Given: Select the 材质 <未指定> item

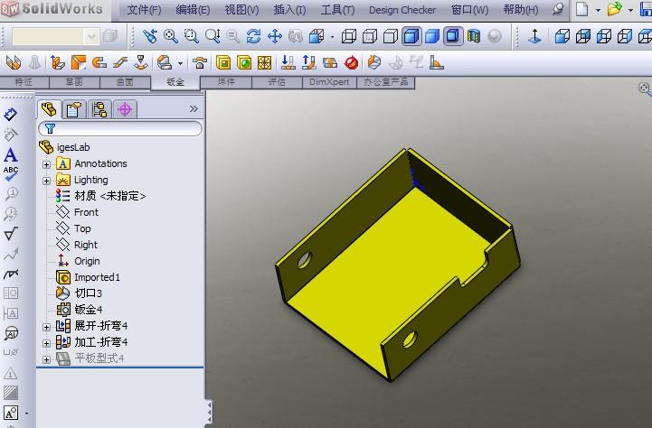Looking at the screenshot, I should click(x=101, y=196).
